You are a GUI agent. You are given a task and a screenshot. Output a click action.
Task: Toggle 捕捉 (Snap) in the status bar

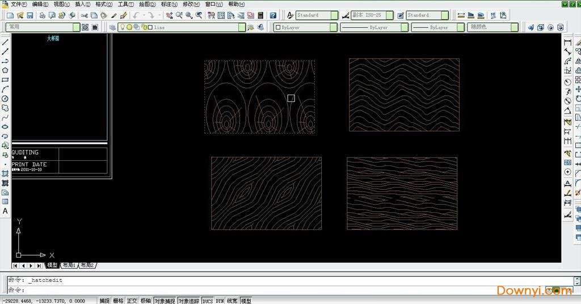[104, 301]
